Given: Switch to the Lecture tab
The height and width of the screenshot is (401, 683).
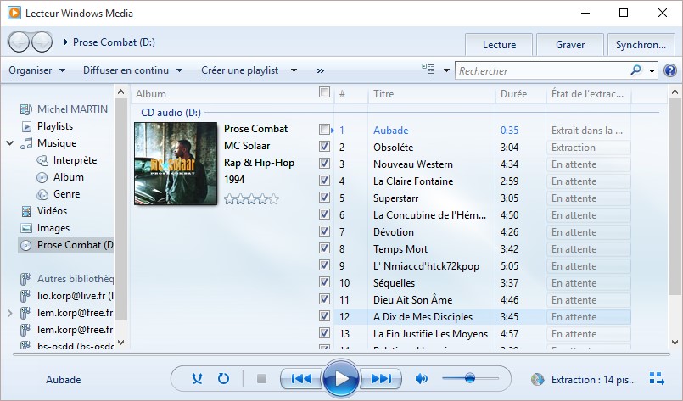Looking at the screenshot, I should [499, 45].
